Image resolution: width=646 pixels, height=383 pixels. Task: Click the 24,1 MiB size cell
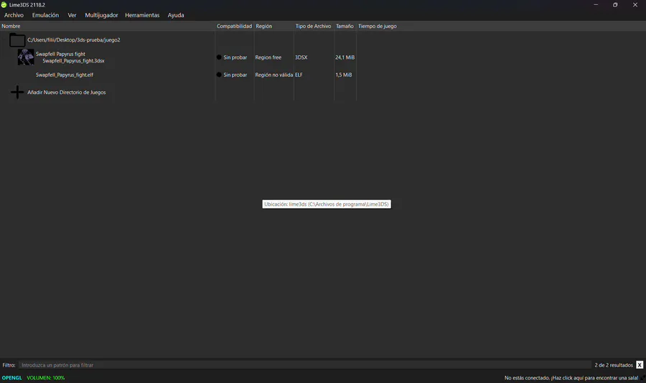(345, 57)
